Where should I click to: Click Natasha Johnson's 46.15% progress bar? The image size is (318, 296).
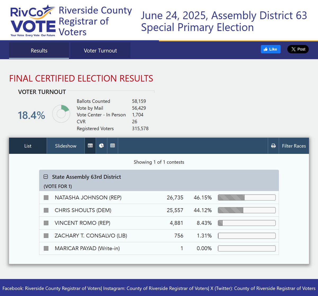pos(247,198)
